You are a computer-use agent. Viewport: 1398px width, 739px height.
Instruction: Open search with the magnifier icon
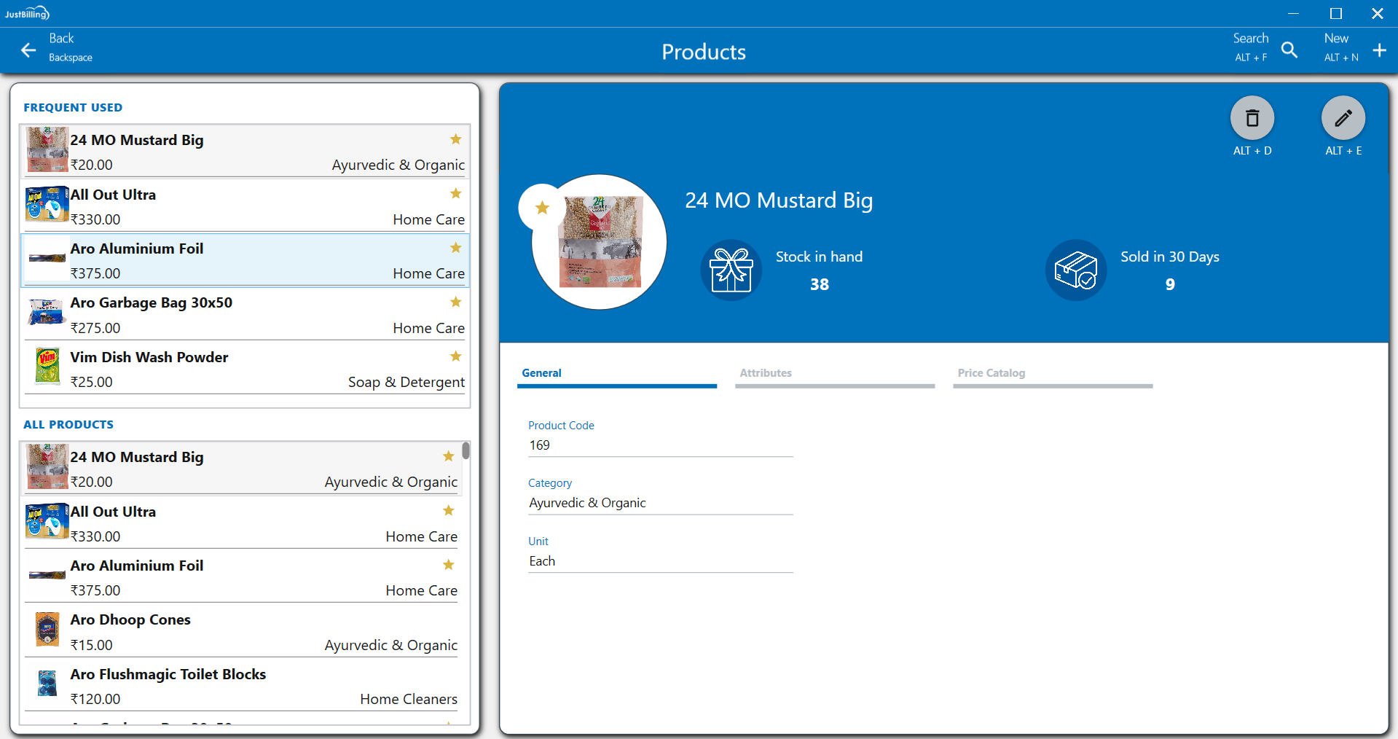(x=1289, y=50)
